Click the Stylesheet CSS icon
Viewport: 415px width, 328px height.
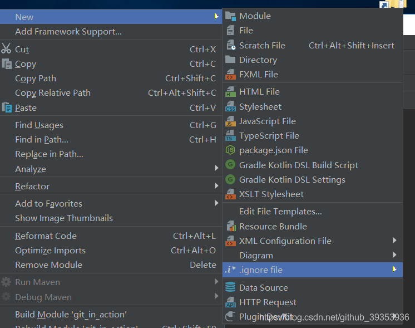tap(230, 106)
